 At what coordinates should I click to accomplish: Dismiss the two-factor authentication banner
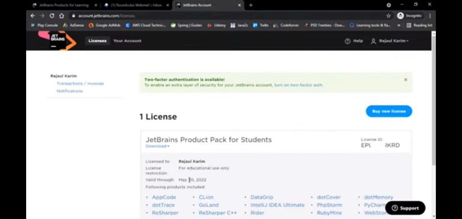pos(405,79)
